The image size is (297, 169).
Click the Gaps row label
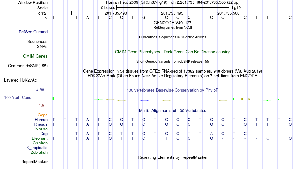coord(43,115)
